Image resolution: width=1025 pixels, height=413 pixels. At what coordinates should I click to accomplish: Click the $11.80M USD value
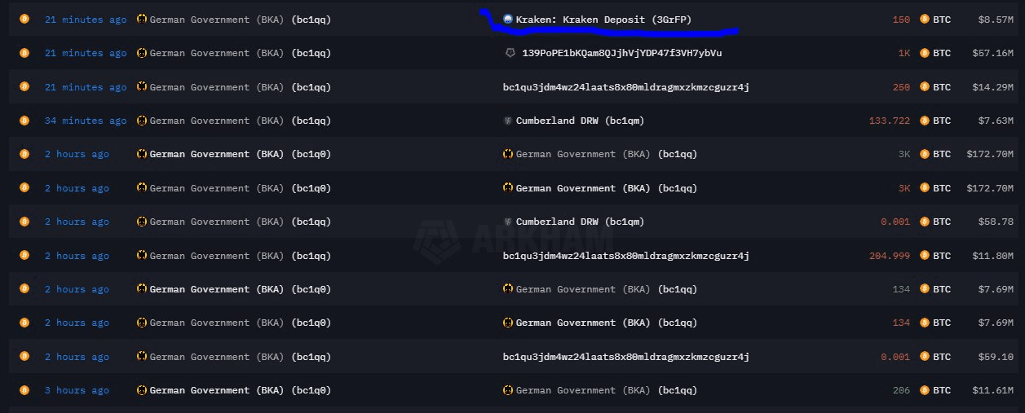[992, 256]
